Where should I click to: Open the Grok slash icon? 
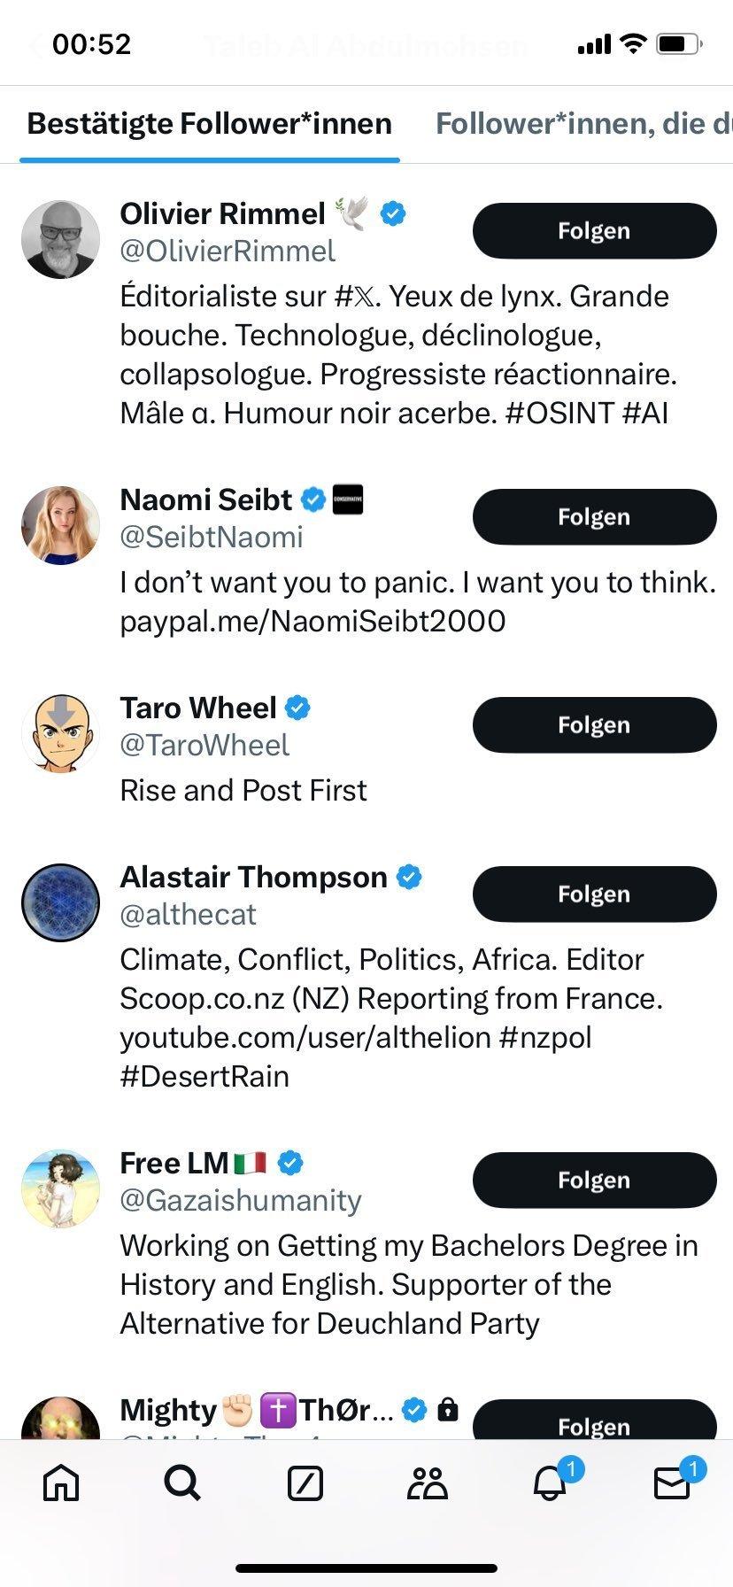pos(305,1482)
